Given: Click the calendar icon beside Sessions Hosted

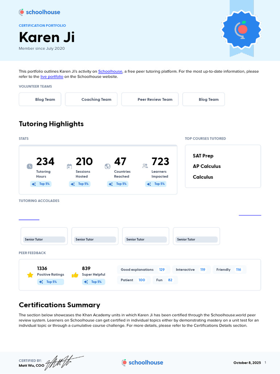Looking at the screenshot, I should point(69,166).
